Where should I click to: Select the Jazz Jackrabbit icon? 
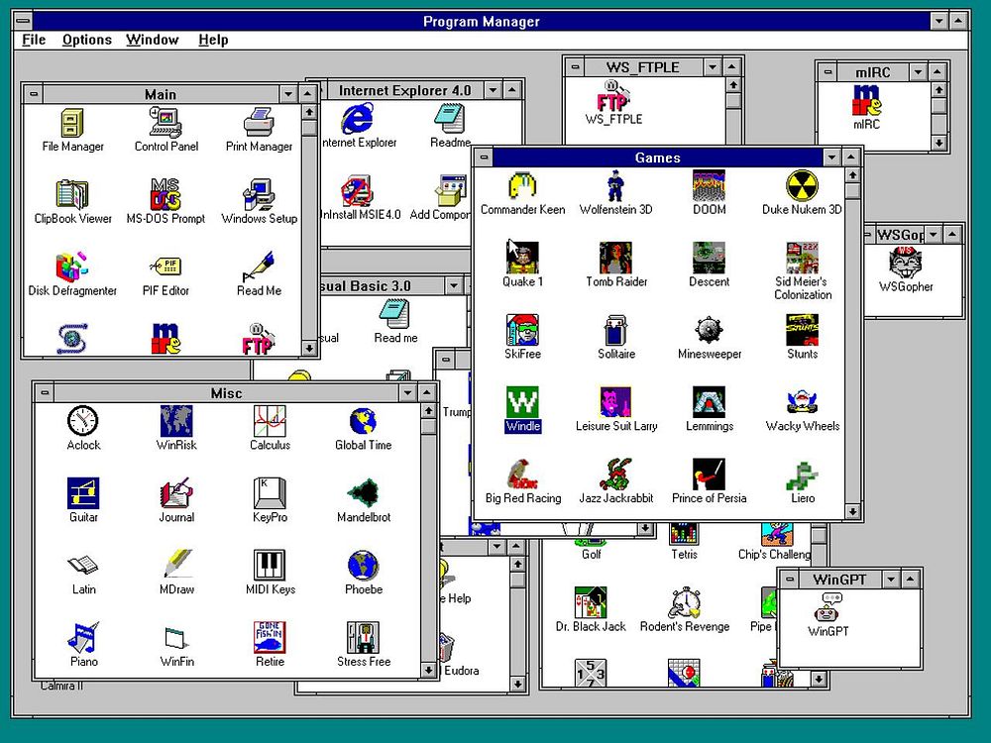pos(615,474)
